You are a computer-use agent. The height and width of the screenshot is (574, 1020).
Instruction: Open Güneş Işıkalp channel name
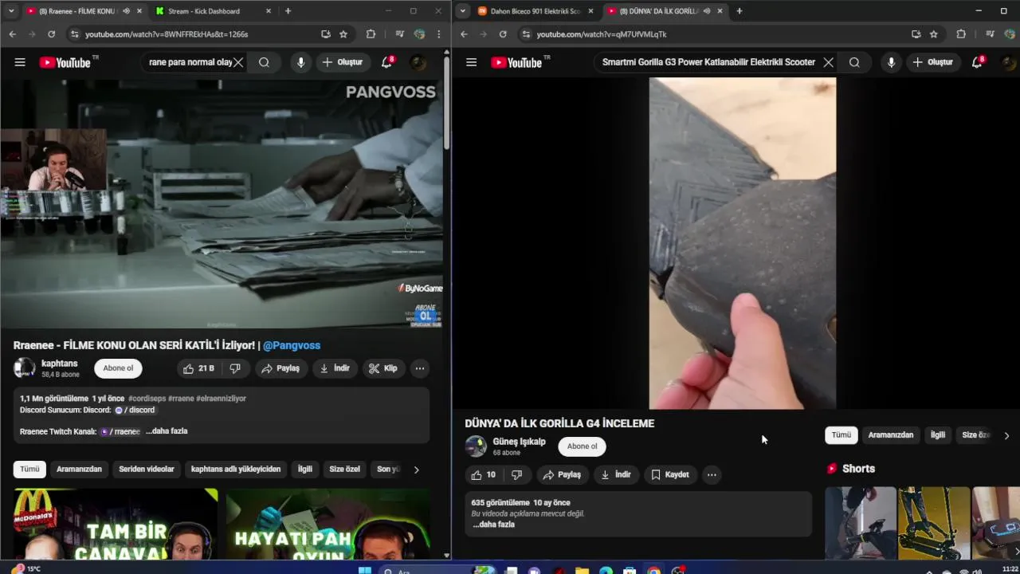pyautogui.click(x=519, y=442)
